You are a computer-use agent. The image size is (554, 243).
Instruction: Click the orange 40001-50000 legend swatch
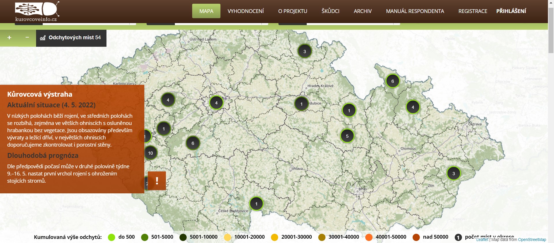tap(369, 237)
